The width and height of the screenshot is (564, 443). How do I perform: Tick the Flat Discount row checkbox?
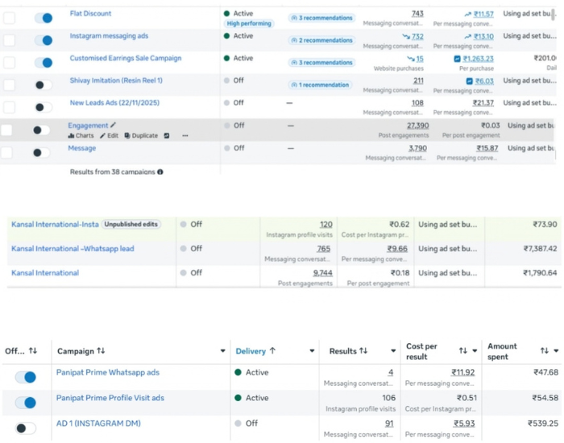pos(9,18)
